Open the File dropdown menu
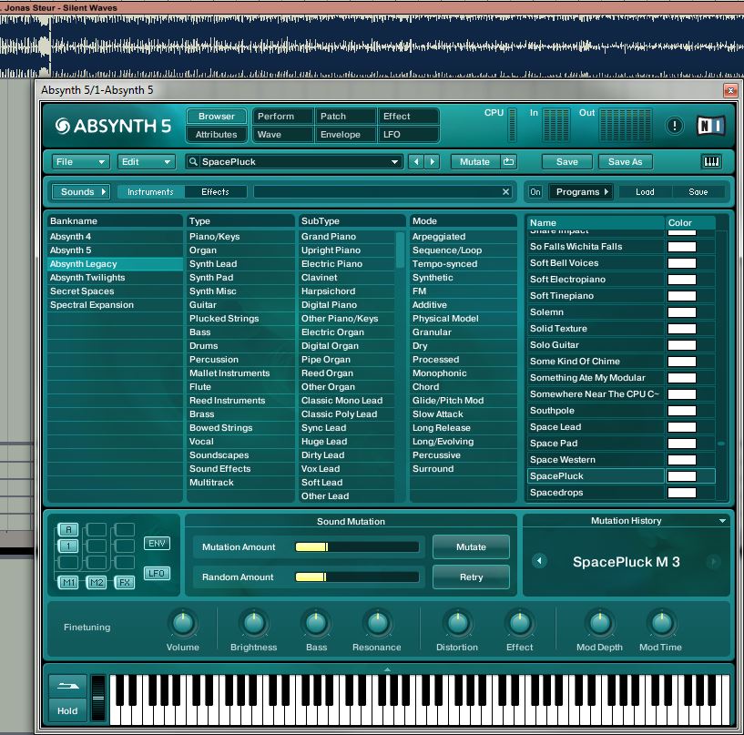 pos(80,162)
